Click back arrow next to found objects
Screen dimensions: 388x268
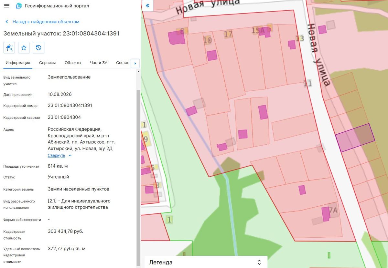(x=7, y=22)
